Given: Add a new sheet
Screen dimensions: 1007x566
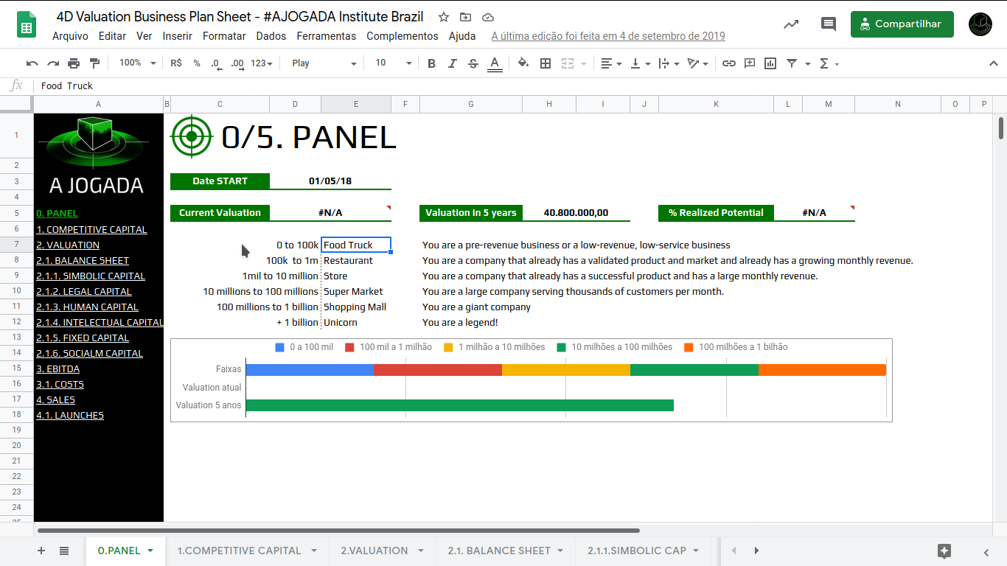Looking at the screenshot, I should [x=41, y=551].
